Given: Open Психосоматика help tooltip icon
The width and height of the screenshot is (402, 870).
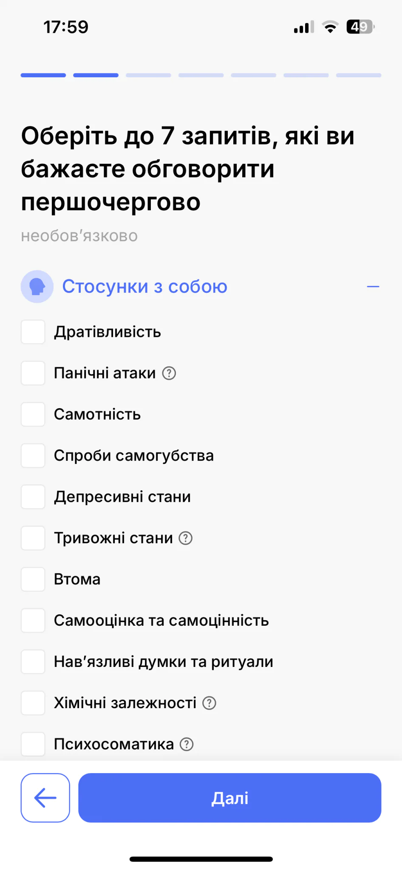Looking at the screenshot, I should coord(187,744).
